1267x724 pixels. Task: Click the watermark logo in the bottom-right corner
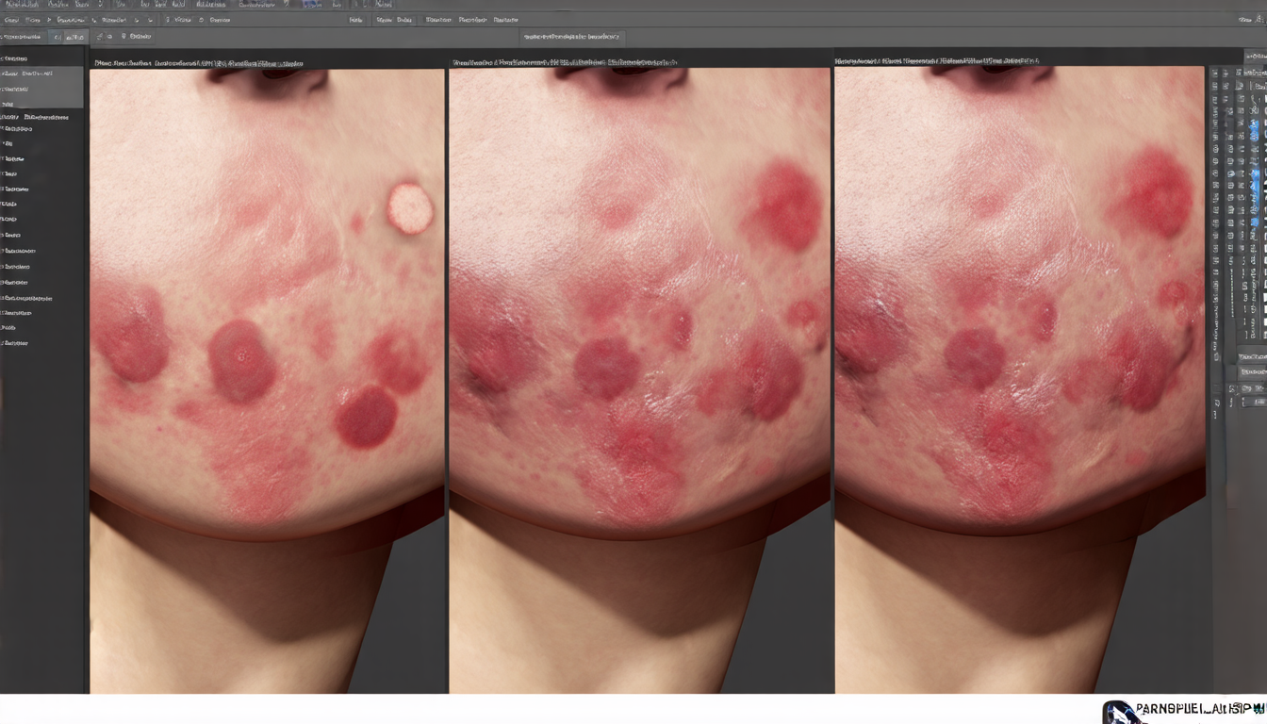click(x=1119, y=712)
